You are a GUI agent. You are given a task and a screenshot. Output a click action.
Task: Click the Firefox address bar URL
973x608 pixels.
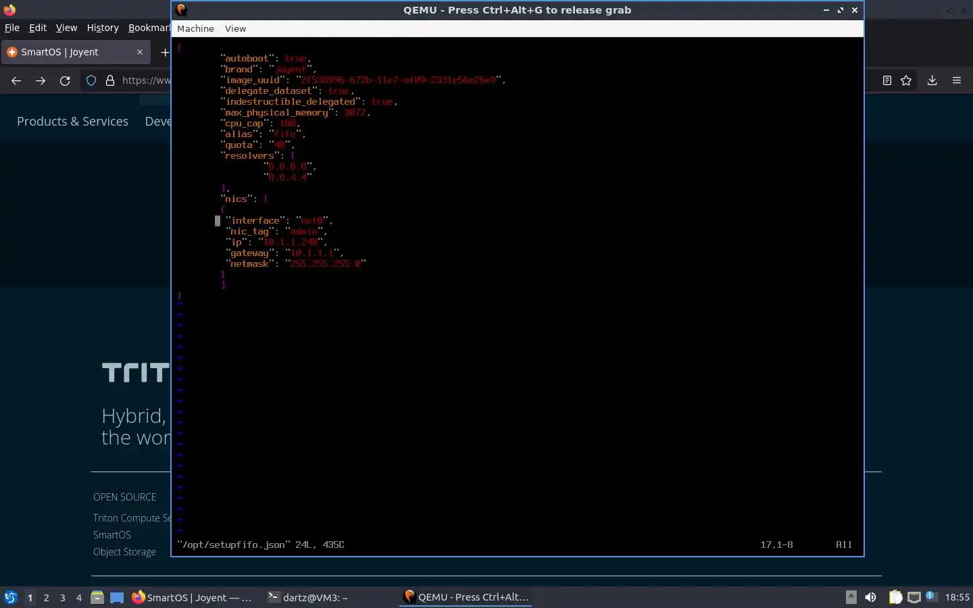(x=146, y=80)
